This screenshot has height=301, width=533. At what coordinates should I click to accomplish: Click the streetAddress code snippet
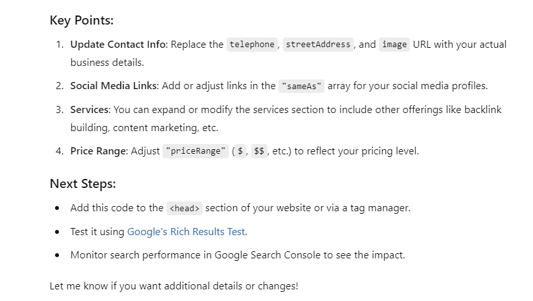pyautogui.click(x=318, y=45)
